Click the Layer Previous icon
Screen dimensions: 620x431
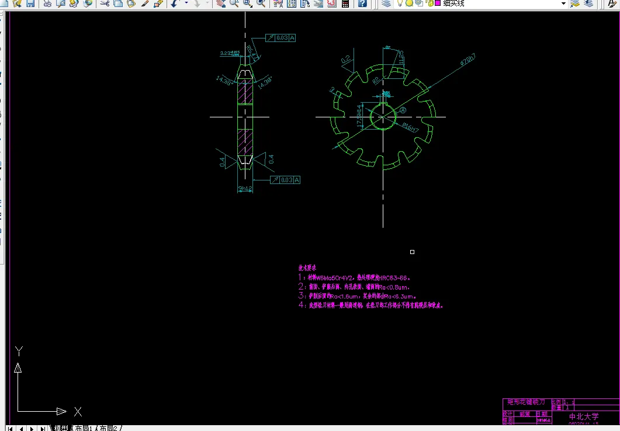[589, 4]
